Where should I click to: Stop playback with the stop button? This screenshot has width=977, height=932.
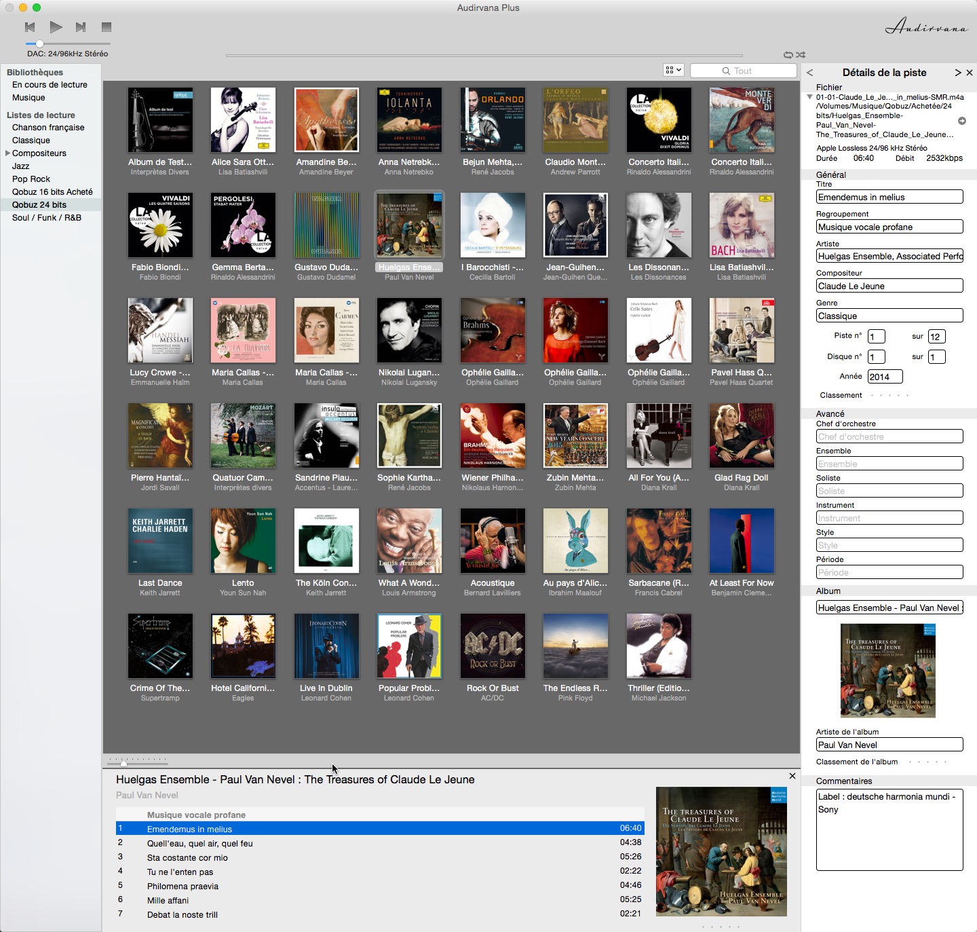point(106,27)
